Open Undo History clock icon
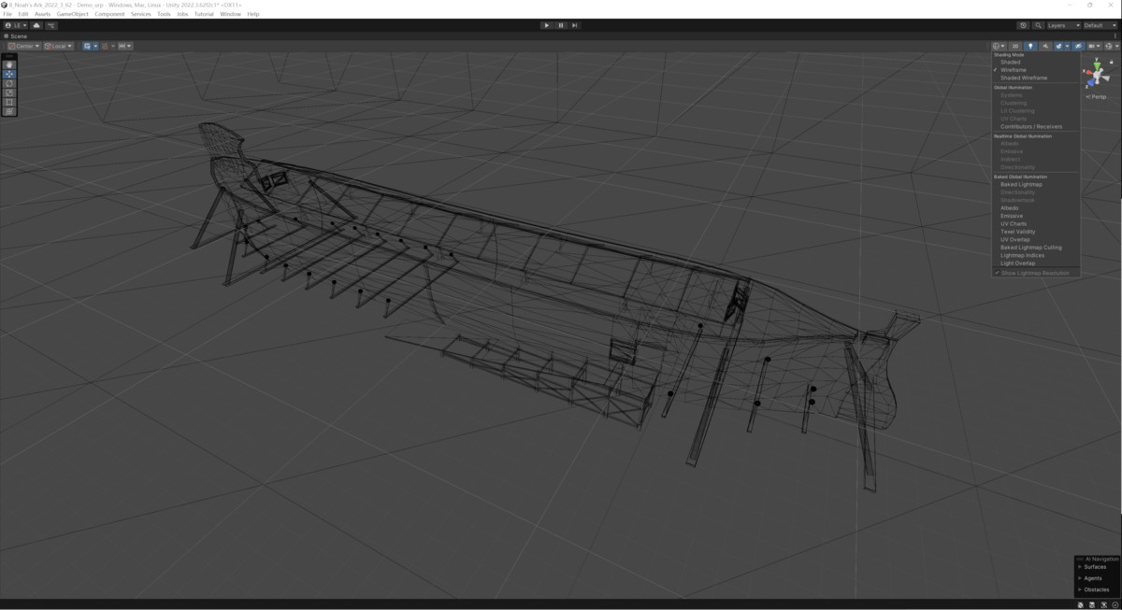 [1023, 25]
